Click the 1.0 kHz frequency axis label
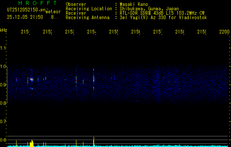This screenshot has width=231, height=147. (x=3, y=67)
